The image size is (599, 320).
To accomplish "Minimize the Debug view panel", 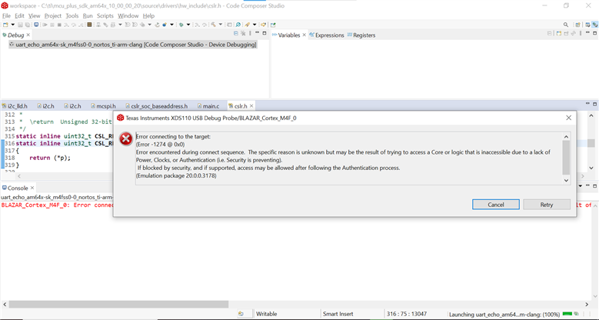I will click(x=257, y=33).
